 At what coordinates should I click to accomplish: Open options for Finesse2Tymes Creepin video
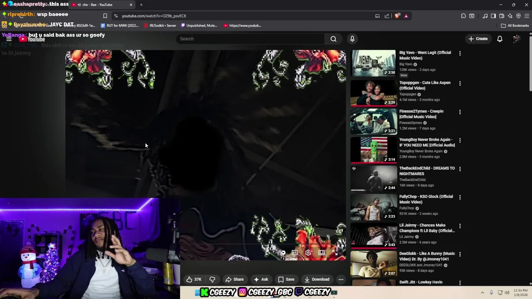(x=460, y=112)
